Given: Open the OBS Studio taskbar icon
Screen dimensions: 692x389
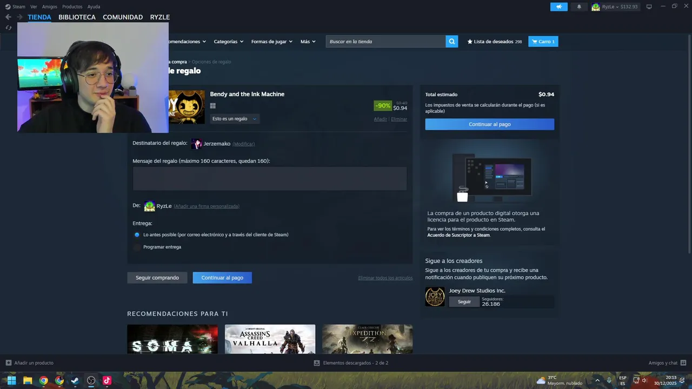Looking at the screenshot, I should pos(91,380).
